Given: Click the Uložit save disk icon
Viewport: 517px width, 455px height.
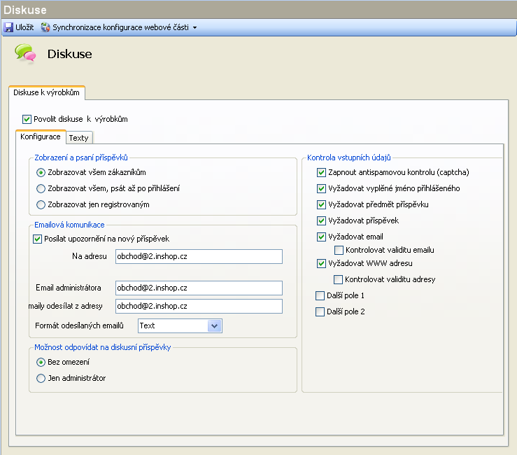Looking at the screenshot, I should 8,27.
